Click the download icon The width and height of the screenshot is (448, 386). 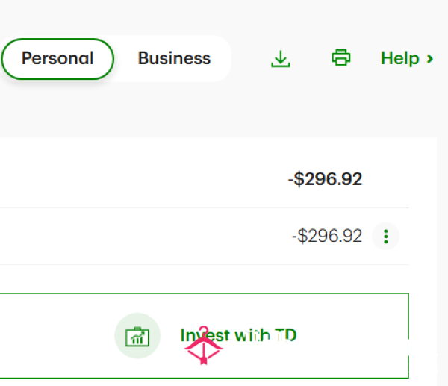[280, 58]
